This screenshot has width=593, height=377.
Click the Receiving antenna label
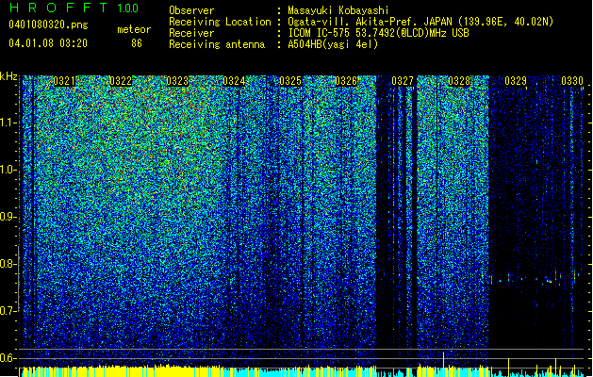217,44
